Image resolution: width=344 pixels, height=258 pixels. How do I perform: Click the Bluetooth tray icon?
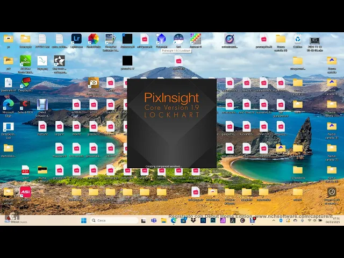pos(281,220)
